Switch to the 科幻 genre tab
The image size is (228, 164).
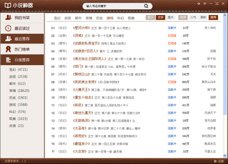point(120,18)
